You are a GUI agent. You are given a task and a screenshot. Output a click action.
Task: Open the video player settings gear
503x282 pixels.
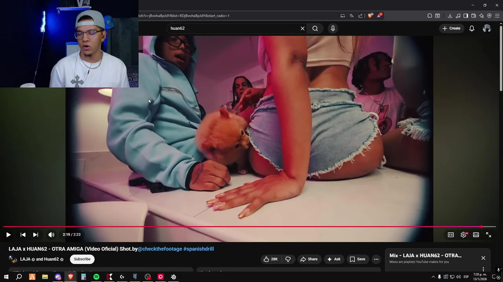(x=463, y=235)
